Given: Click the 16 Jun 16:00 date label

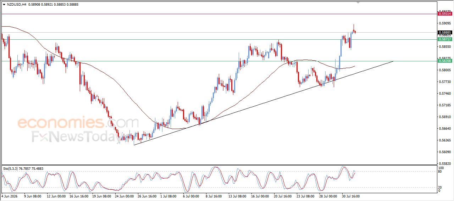Looking at the screenshot, I should pos(79,196).
